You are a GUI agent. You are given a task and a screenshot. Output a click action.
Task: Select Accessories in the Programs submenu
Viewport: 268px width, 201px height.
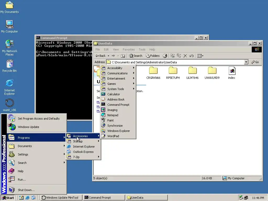pos(83,136)
